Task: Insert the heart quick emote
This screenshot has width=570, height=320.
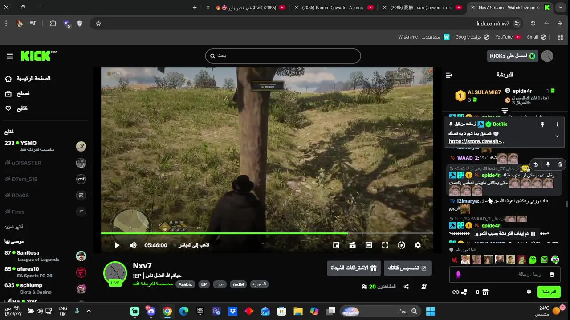Action: (454, 260)
